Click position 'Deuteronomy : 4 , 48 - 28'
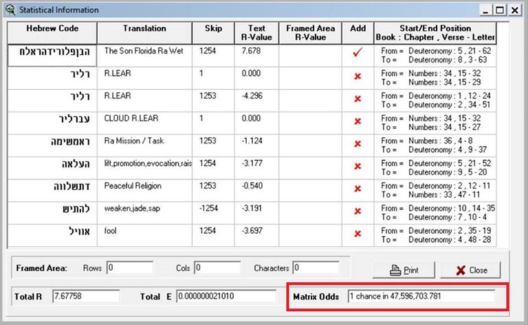 tap(450, 240)
